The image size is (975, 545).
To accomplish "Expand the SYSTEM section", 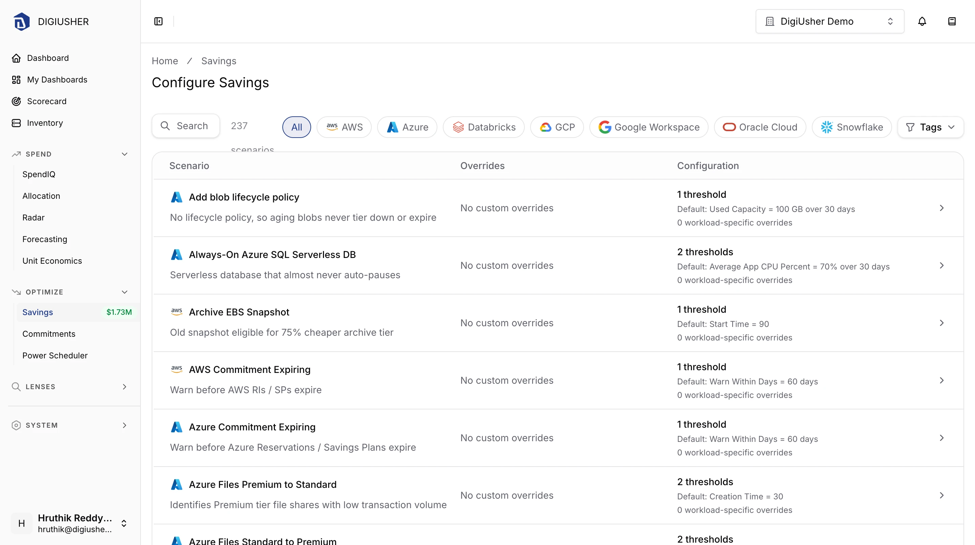I will [x=125, y=425].
